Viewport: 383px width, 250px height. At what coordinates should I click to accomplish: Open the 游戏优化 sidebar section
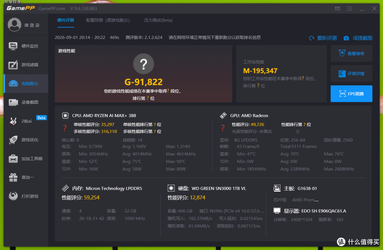coord(26,140)
